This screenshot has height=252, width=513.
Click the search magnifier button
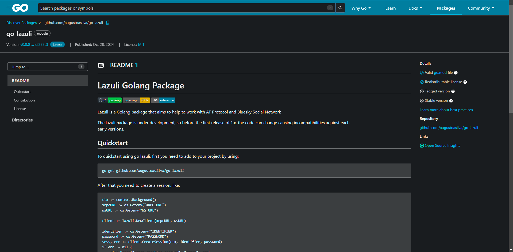click(x=340, y=8)
